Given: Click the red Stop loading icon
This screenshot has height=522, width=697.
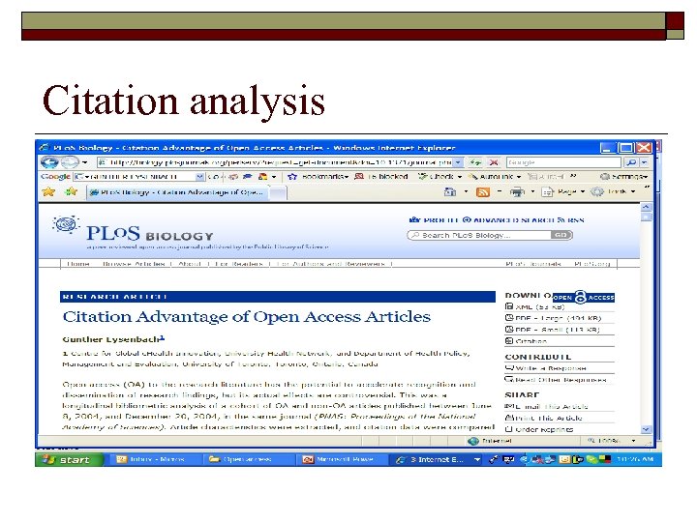Looking at the screenshot, I should pyautogui.click(x=493, y=162).
